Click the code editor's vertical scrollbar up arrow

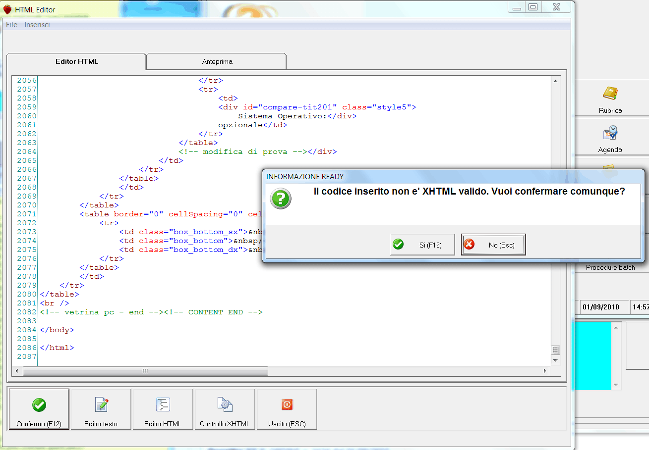555,81
